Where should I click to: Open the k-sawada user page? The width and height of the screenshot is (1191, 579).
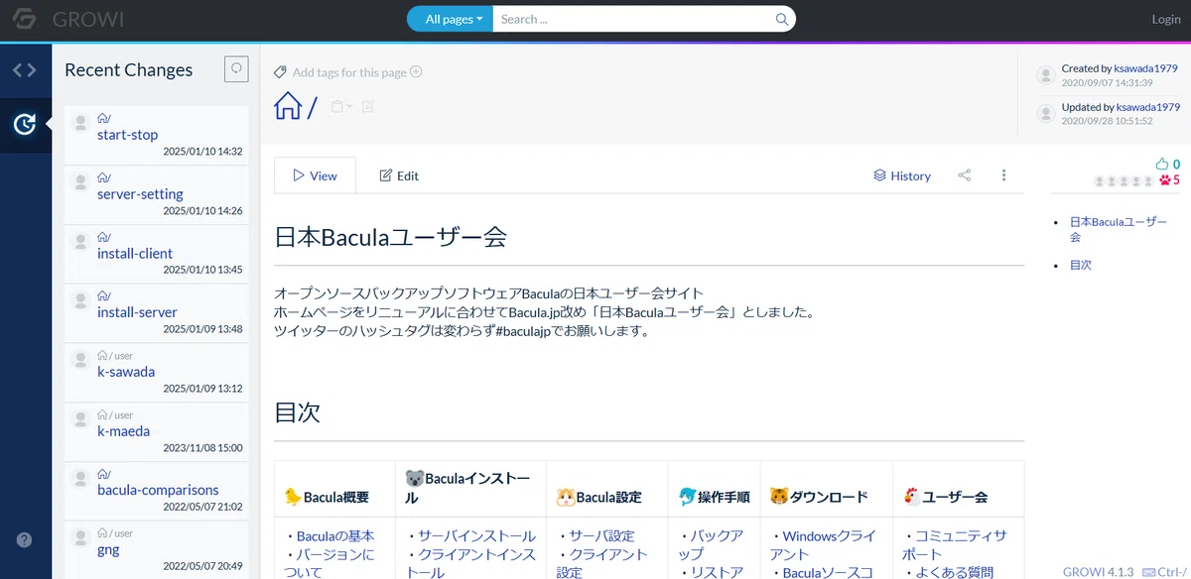point(126,372)
